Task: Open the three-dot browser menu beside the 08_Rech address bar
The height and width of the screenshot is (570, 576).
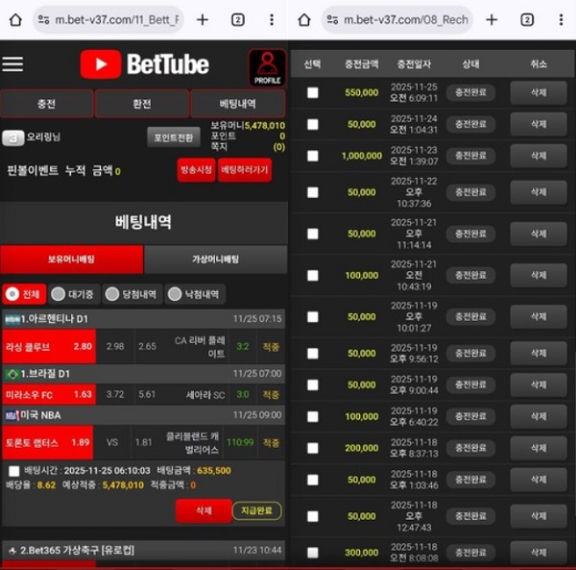Action: (x=561, y=19)
